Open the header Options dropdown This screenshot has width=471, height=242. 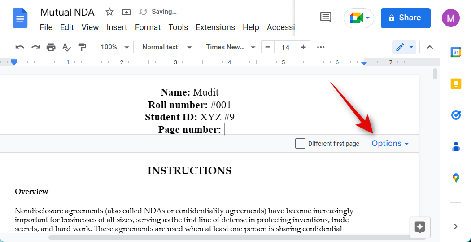390,144
